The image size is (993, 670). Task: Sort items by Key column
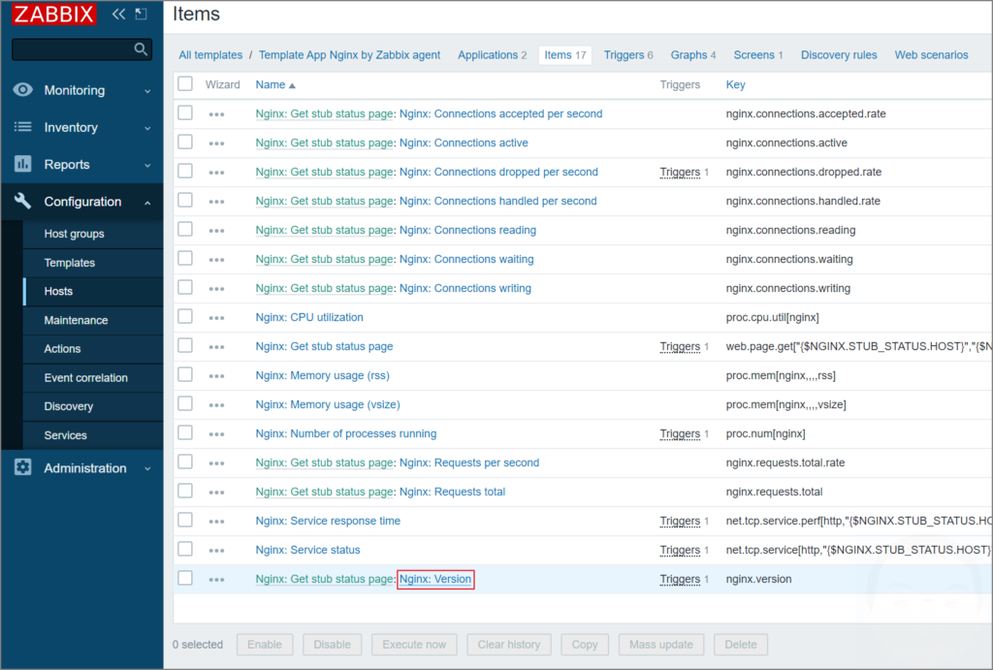click(x=735, y=85)
